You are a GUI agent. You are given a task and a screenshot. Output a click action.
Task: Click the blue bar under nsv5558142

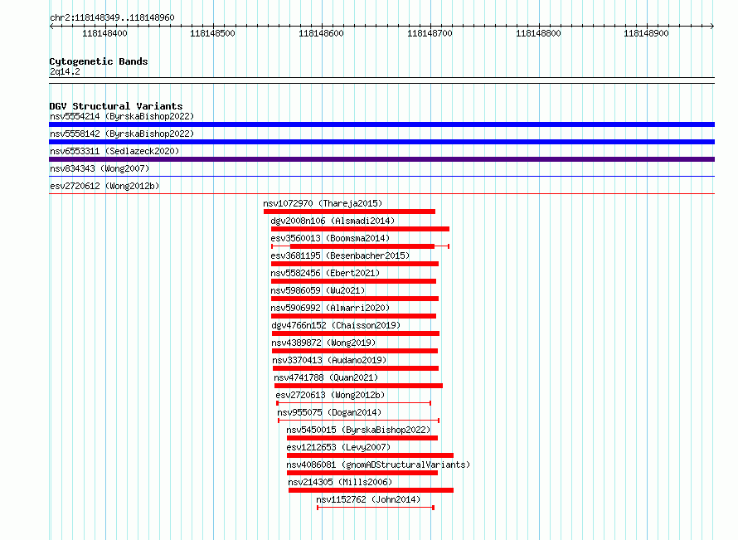coord(381,142)
